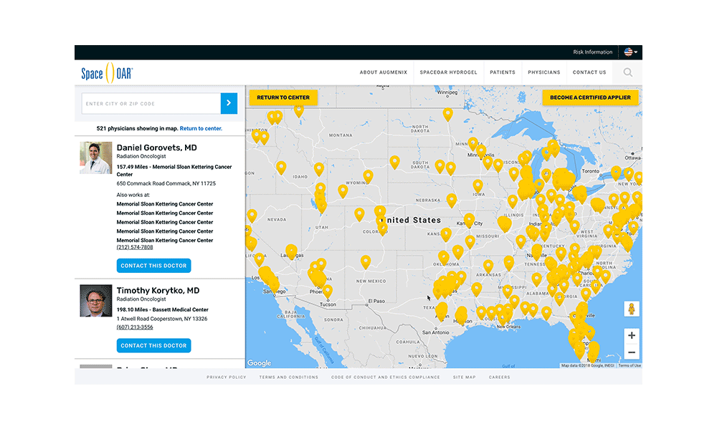Open the Contact Us menu item
This screenshot has width=717, height=429.
[589, 72]
